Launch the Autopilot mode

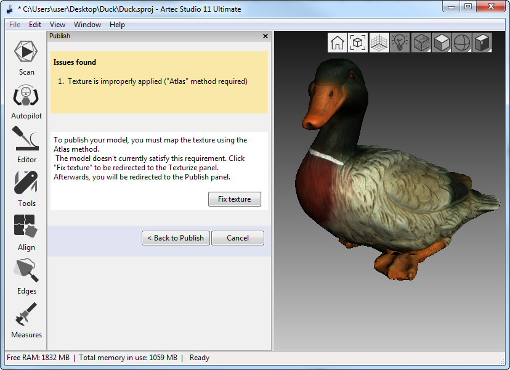[x=26, y=102]
